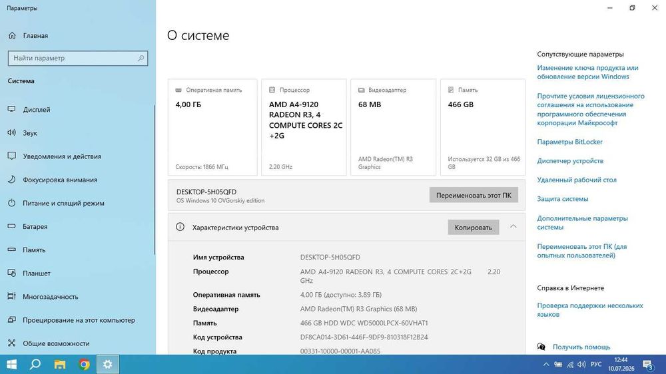This screenshot has width=666, height=374.
Task: Open Переименовать этот ПК для опытных пользователей
Action: [x=581, y=251]
